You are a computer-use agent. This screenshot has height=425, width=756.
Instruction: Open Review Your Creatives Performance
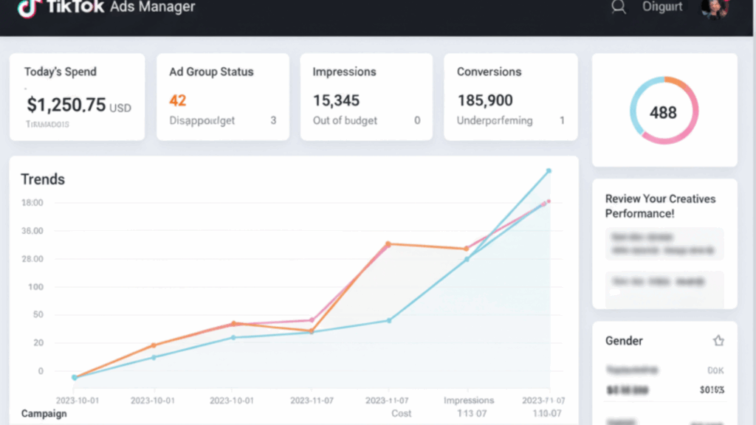660,206
